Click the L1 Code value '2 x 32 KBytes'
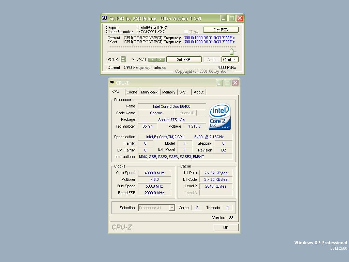Viewport: 349px width, 262px height. pos(216,179)
